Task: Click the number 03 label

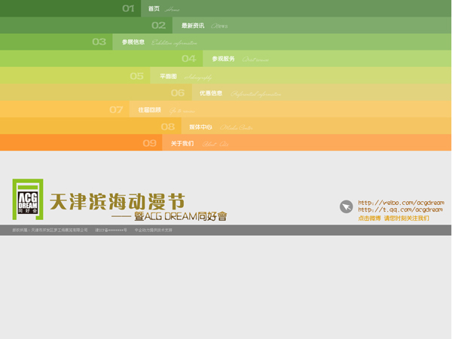Action: pos(99,42)
